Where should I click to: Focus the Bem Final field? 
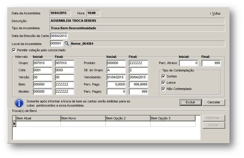(x=65, y=85)
